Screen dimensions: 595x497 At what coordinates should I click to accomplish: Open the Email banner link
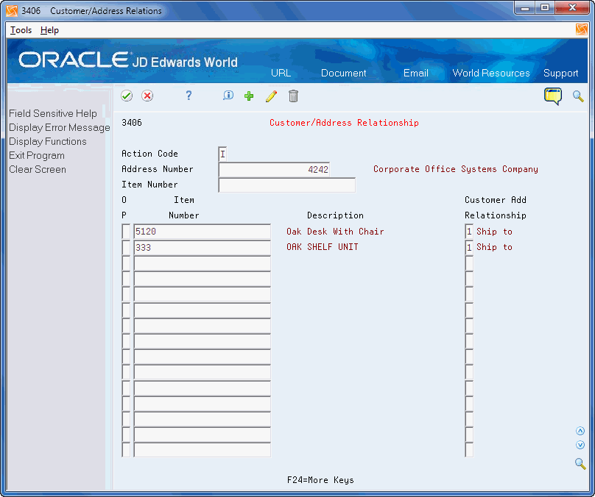click(x=416, y=73)
